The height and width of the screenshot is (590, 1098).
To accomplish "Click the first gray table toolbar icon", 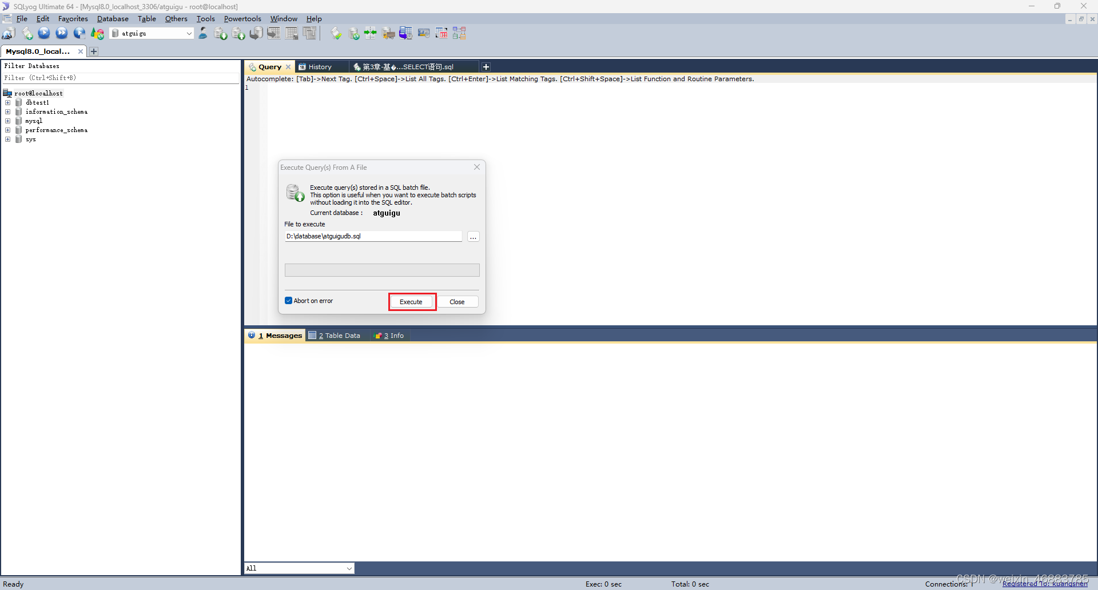I will [274, 33].
